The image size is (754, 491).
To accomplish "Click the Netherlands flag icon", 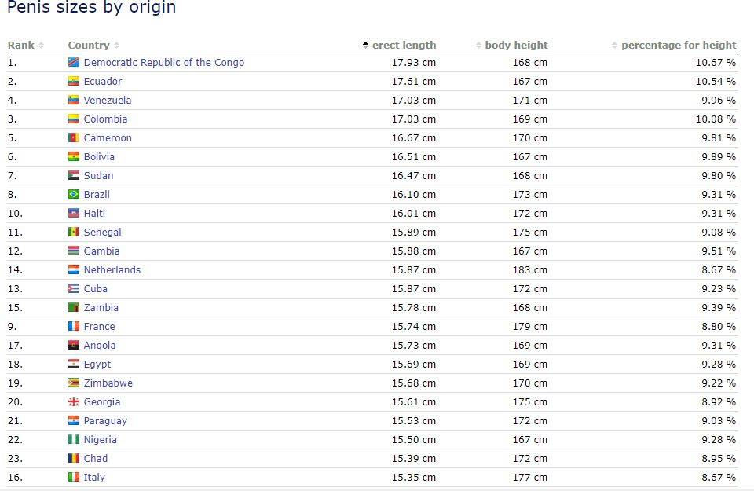I will click(x=74, y=270).
